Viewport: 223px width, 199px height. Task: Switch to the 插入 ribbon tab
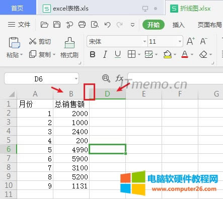click(179, 25)
